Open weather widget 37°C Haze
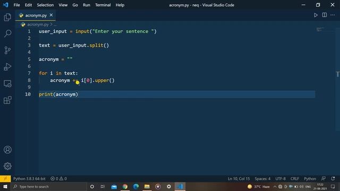The height and width of the screenshot is (191, 340). pos(259,186)
